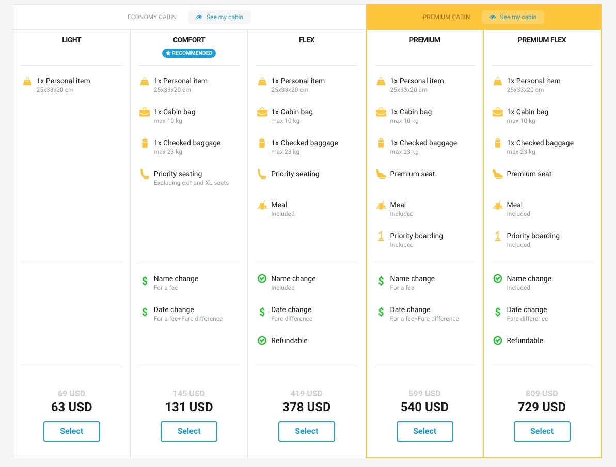The width and height of the screenshot is (616, 467).
Task: Open See my cabin for Premium
Action: (513, 17)
